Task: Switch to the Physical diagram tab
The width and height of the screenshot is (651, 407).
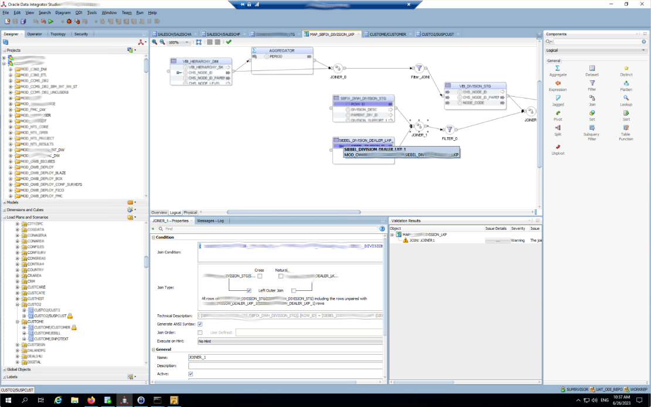Action: point(190,213)
